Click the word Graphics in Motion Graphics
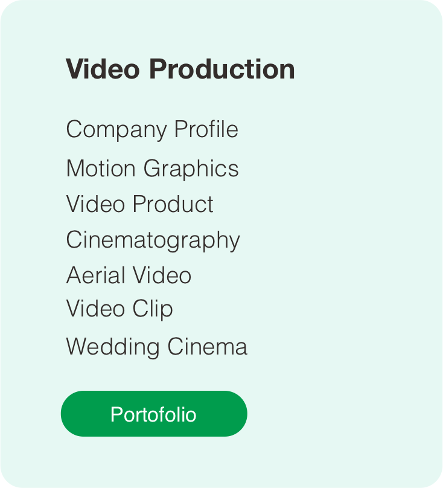Viewport: 443px width, 488px height. click(x=191, y=168)
